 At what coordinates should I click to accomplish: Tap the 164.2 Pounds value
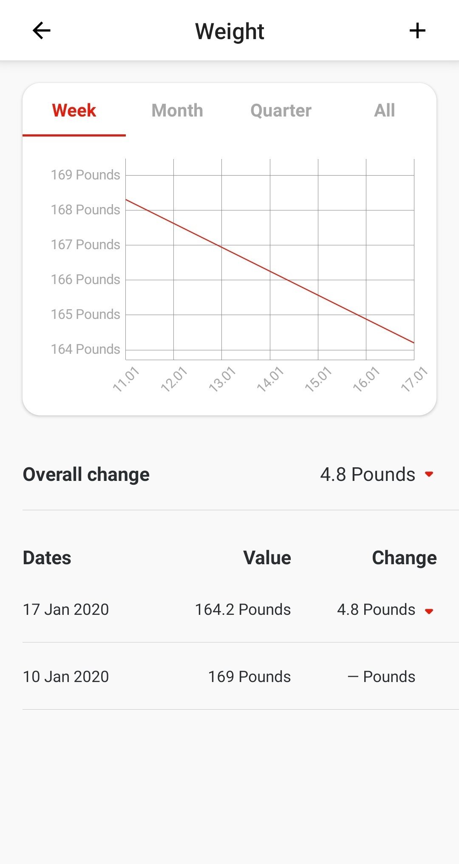(243, 609)
